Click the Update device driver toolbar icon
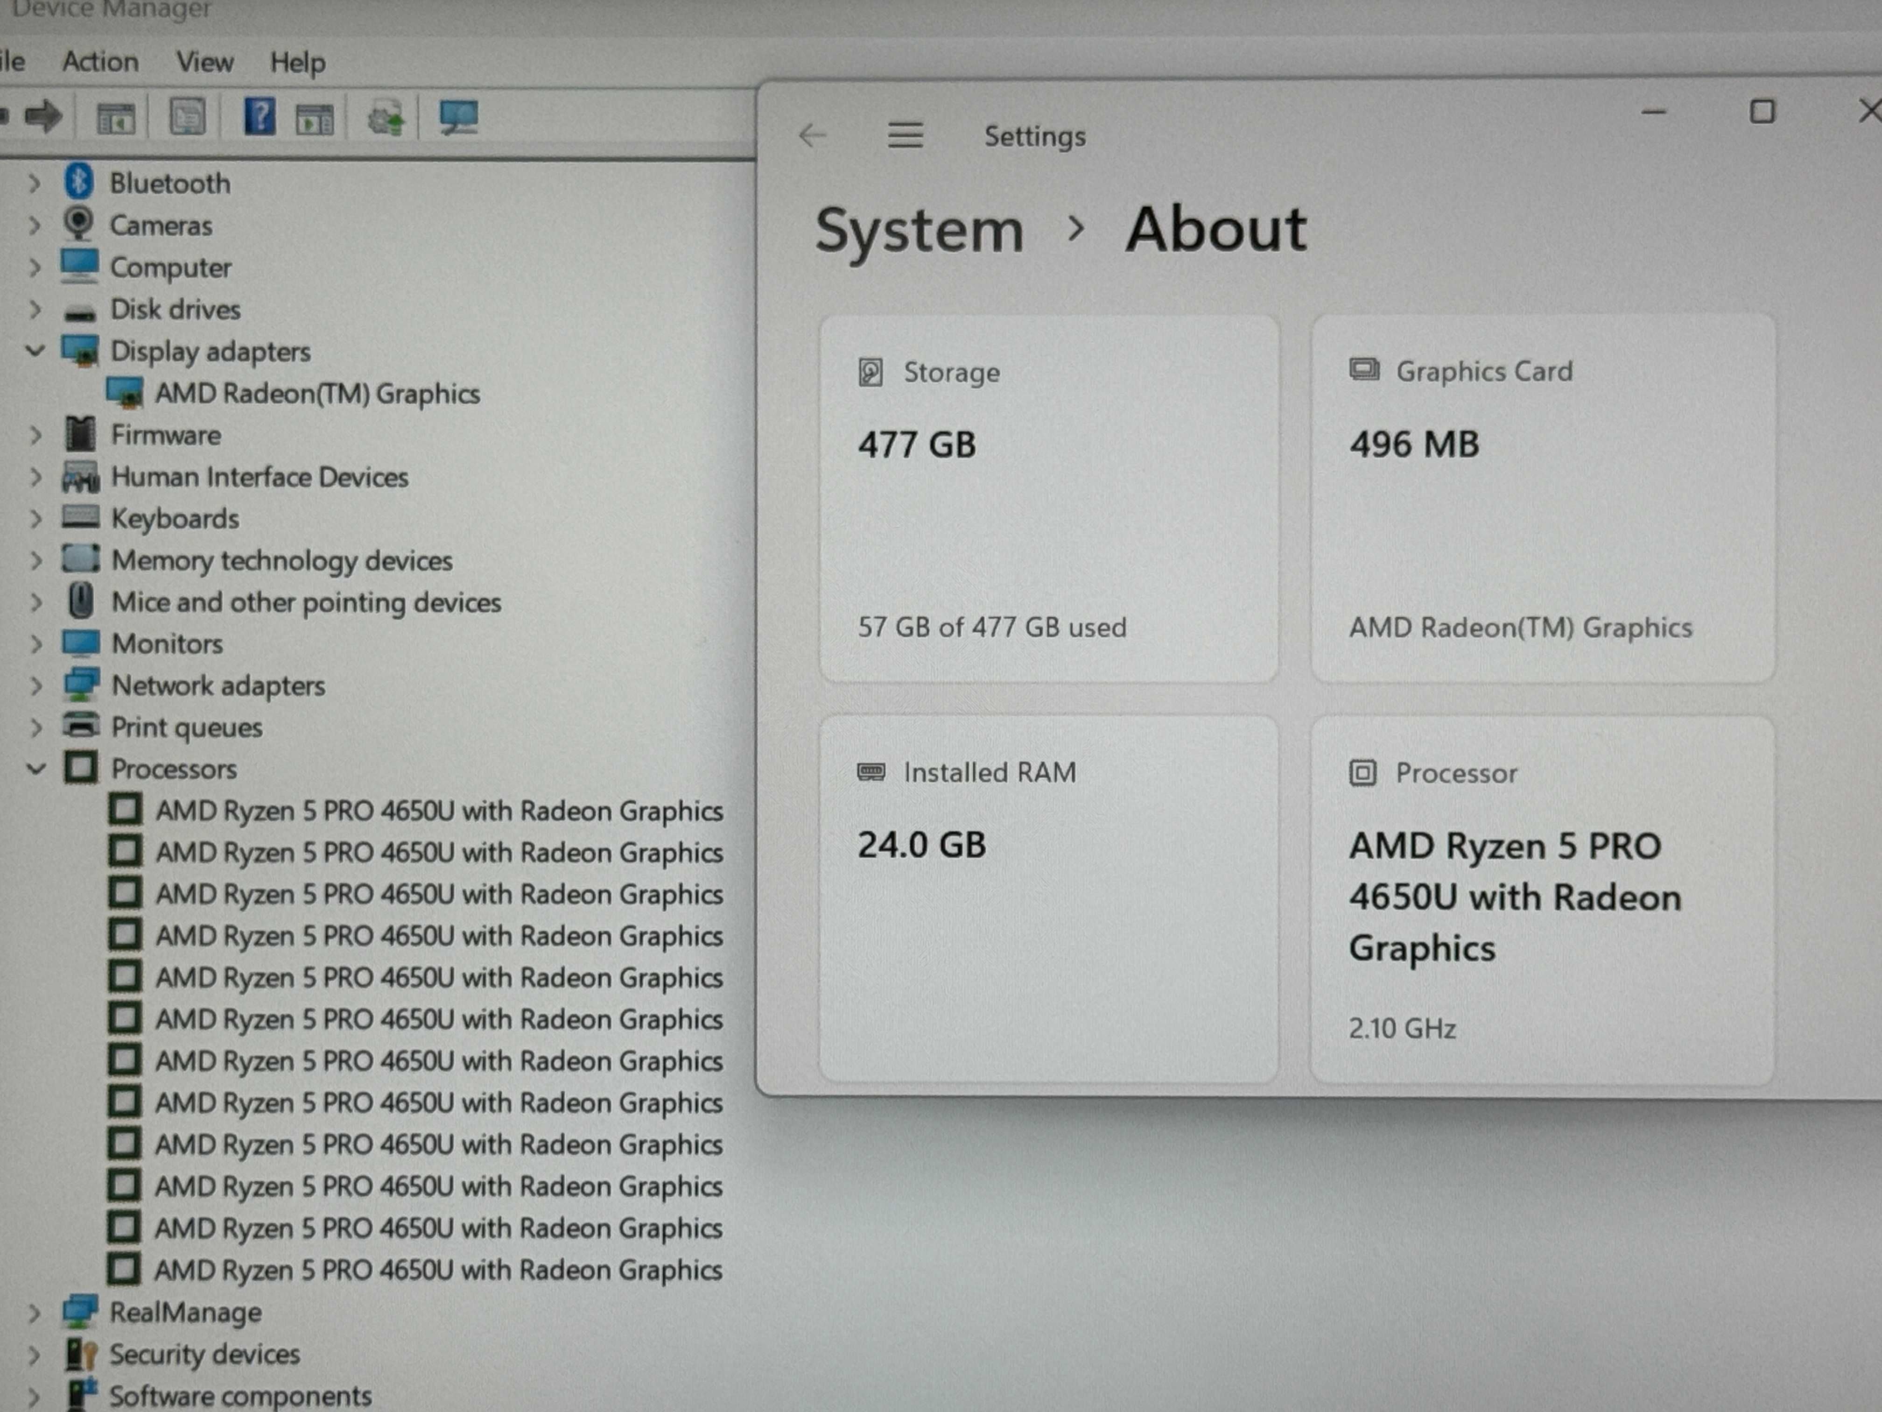This screenshot has height=1412, width=1882. point(386,118)
